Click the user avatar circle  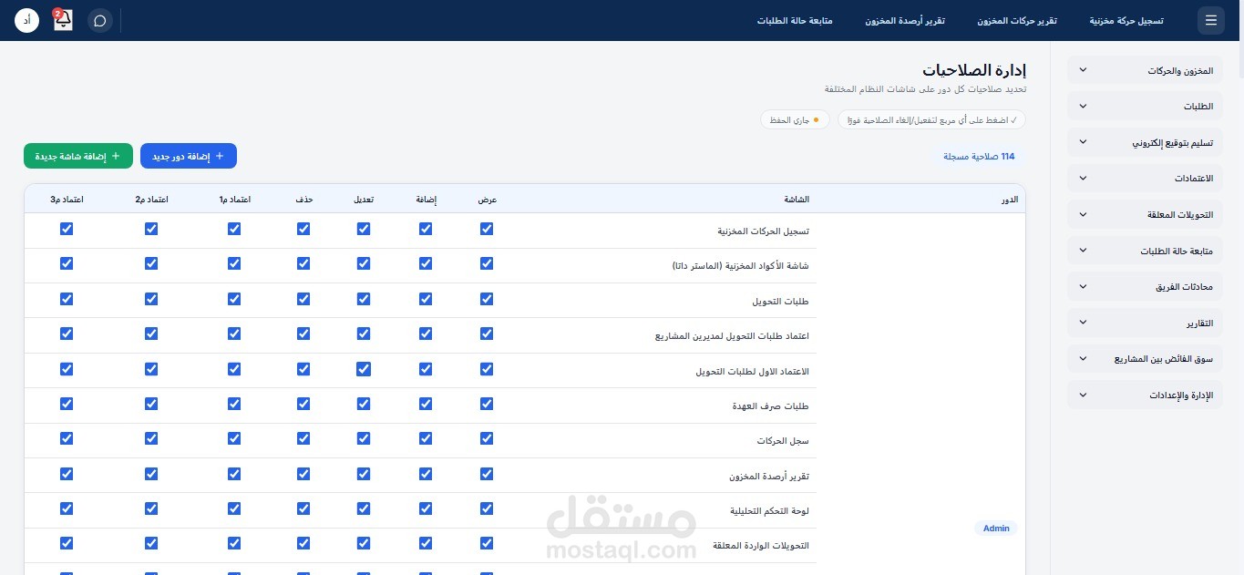coord(27,20)
